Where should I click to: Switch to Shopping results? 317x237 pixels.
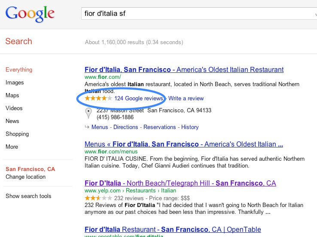[17, 134]
